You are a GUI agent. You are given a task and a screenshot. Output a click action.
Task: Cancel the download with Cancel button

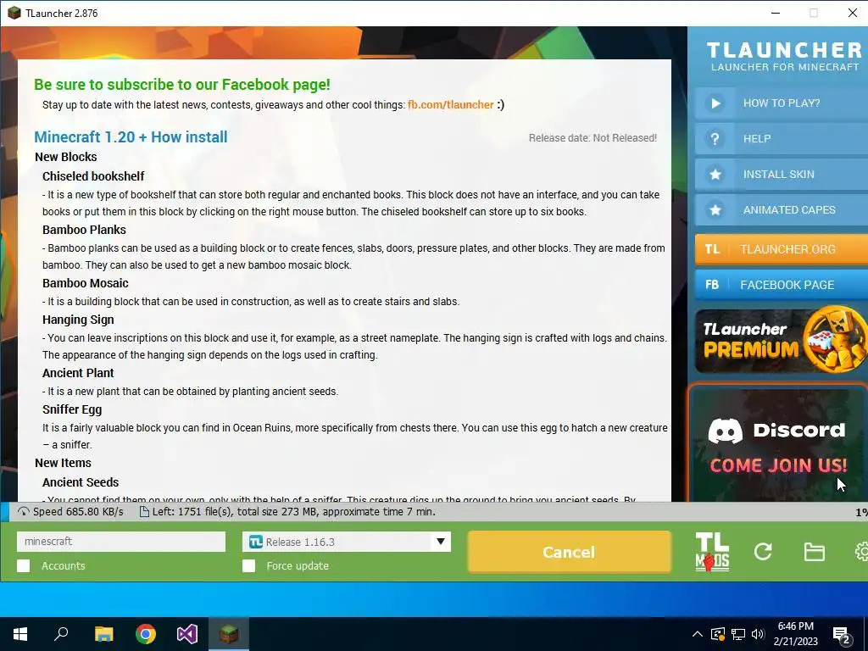click(x=569, y=552)
